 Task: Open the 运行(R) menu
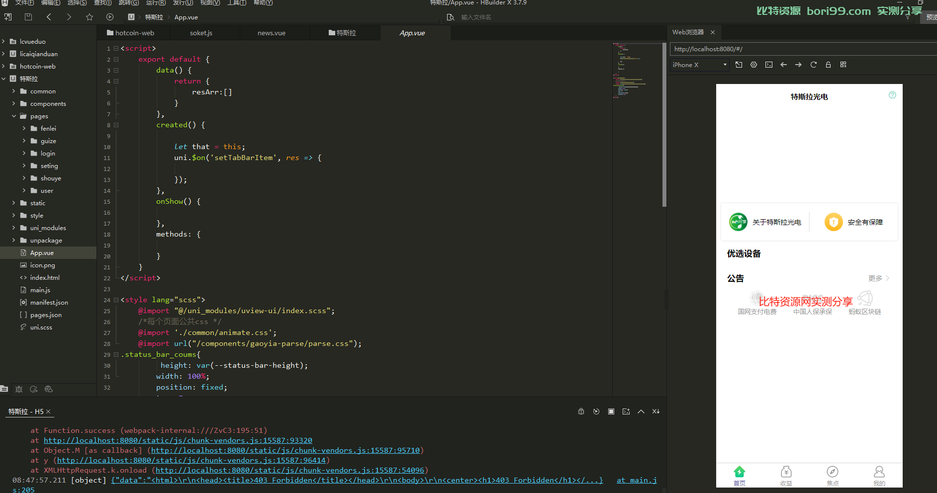click(156, 3)
